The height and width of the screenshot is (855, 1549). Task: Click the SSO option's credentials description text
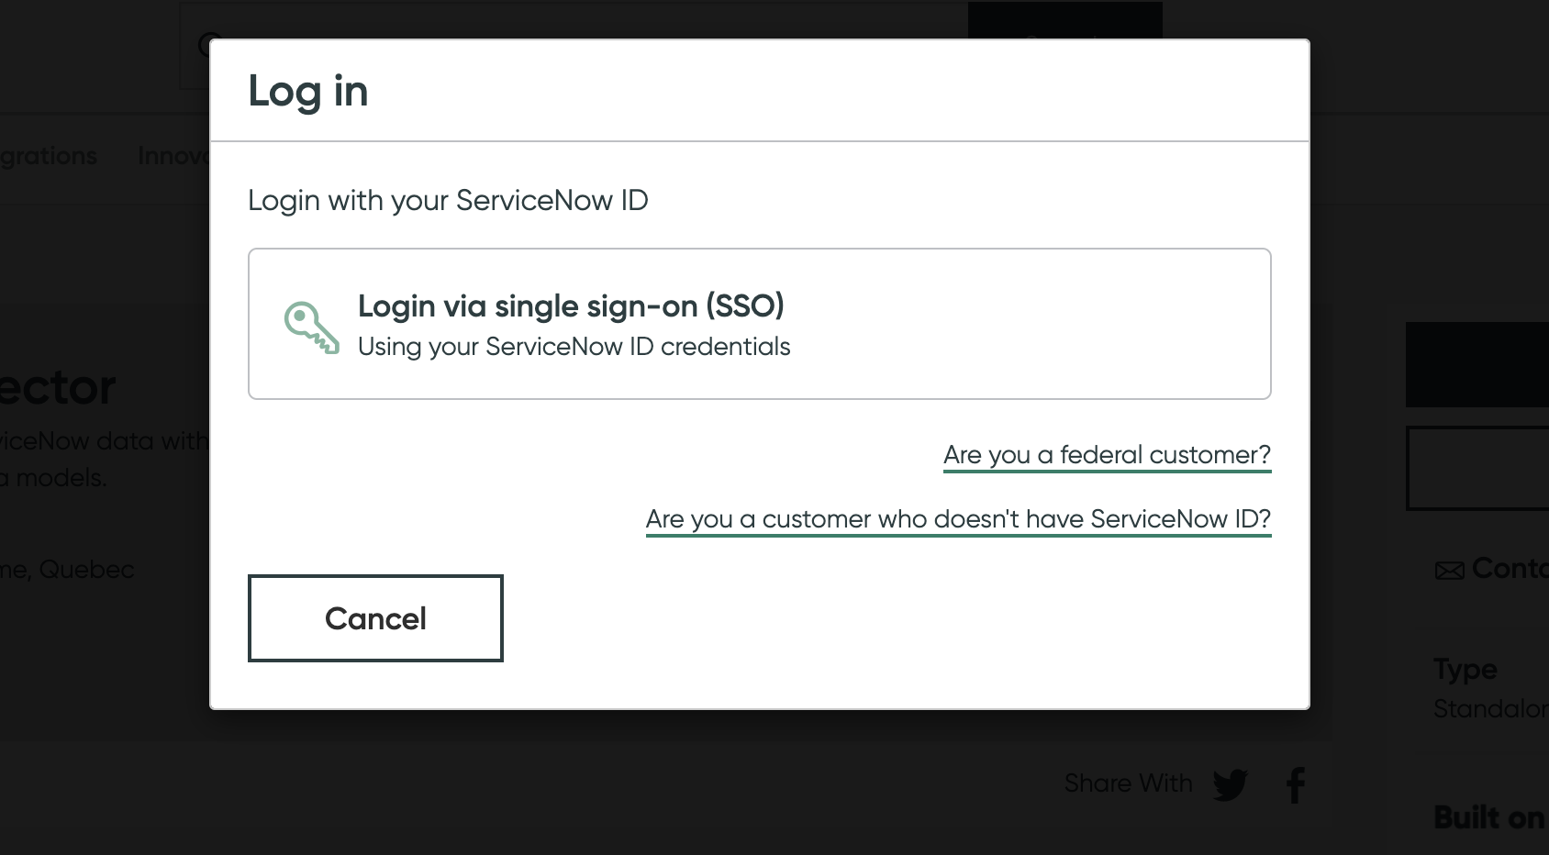coord(574,347)
